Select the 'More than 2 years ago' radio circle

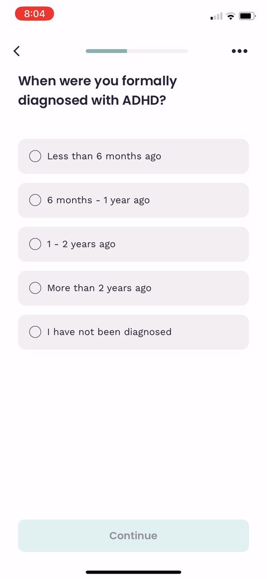(x=35, y=288)
